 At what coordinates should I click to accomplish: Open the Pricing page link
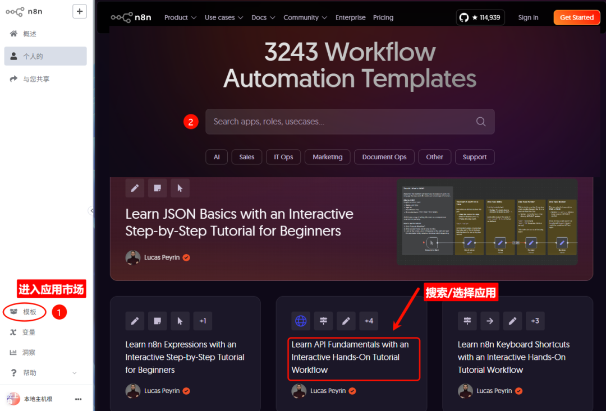[383, 17]
